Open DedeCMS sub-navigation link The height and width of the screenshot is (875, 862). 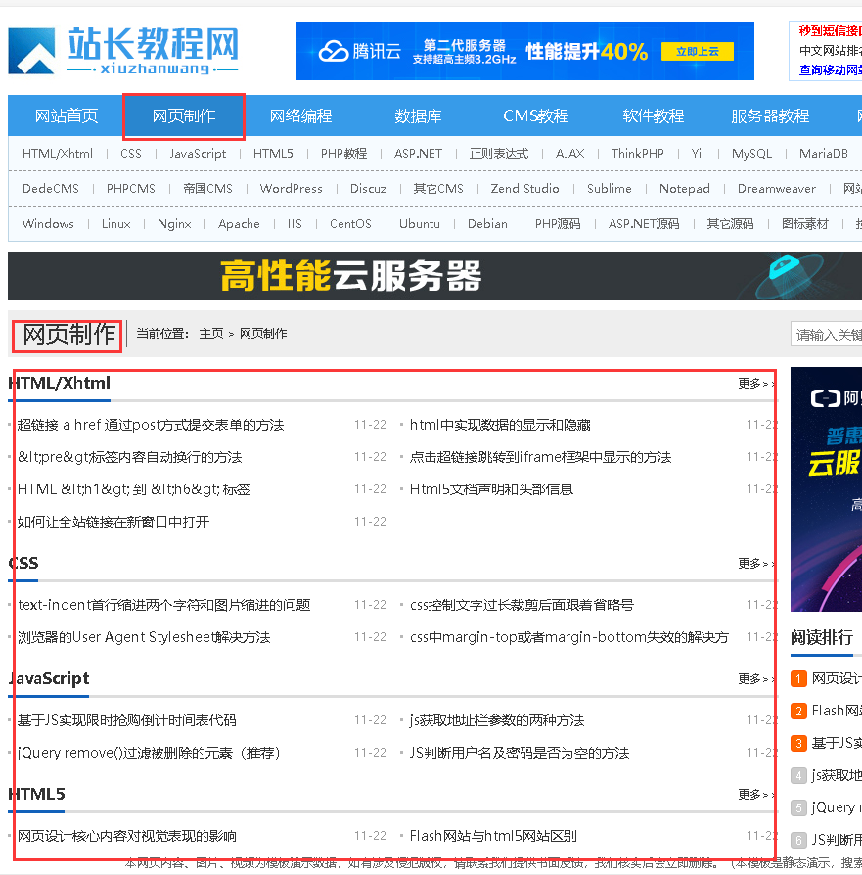click(51, 189)
